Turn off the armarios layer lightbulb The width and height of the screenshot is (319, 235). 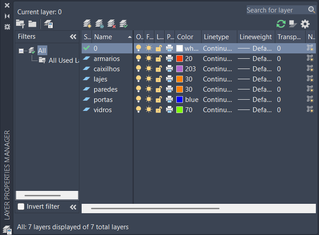tap(139, 59)
